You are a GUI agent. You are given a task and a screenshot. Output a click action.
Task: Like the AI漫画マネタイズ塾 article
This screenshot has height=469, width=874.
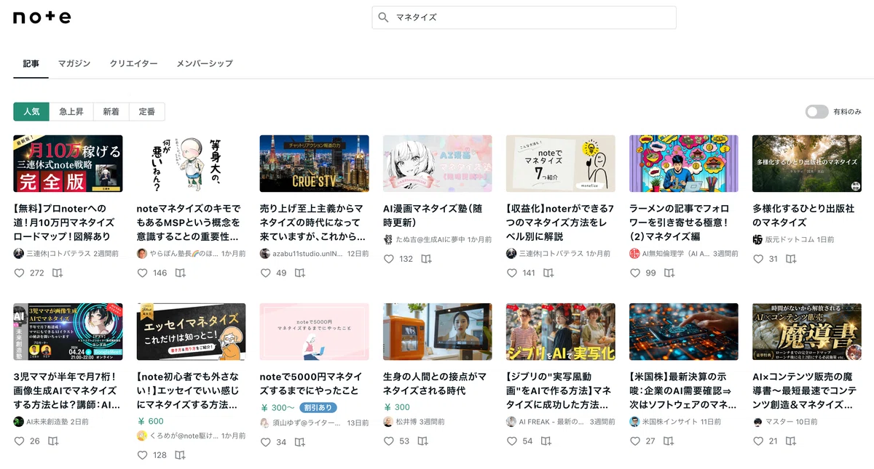[x=389, y=259]
